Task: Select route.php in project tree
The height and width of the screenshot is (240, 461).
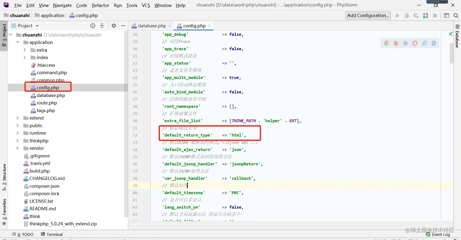Action: pos(47,103)
